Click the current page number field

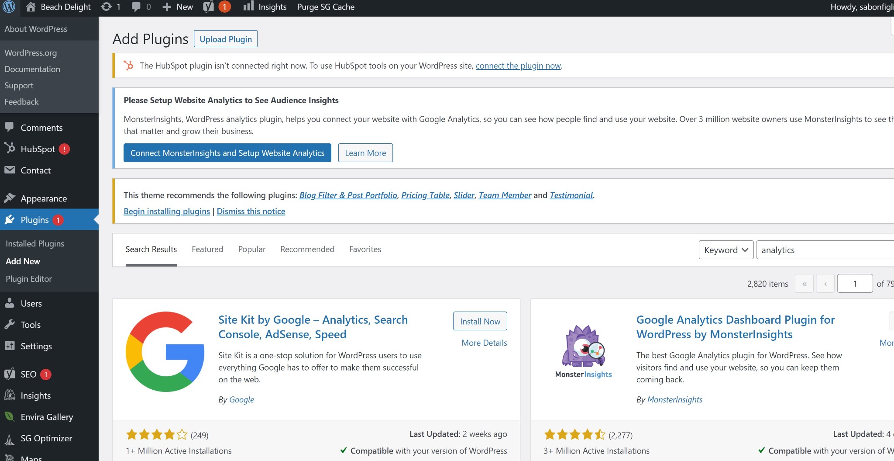click(x=855, y=284)
